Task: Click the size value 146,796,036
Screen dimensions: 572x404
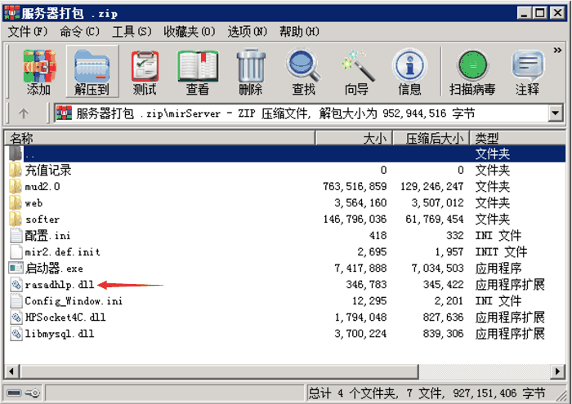Action: pyautogui.click(x=355, y=220)
